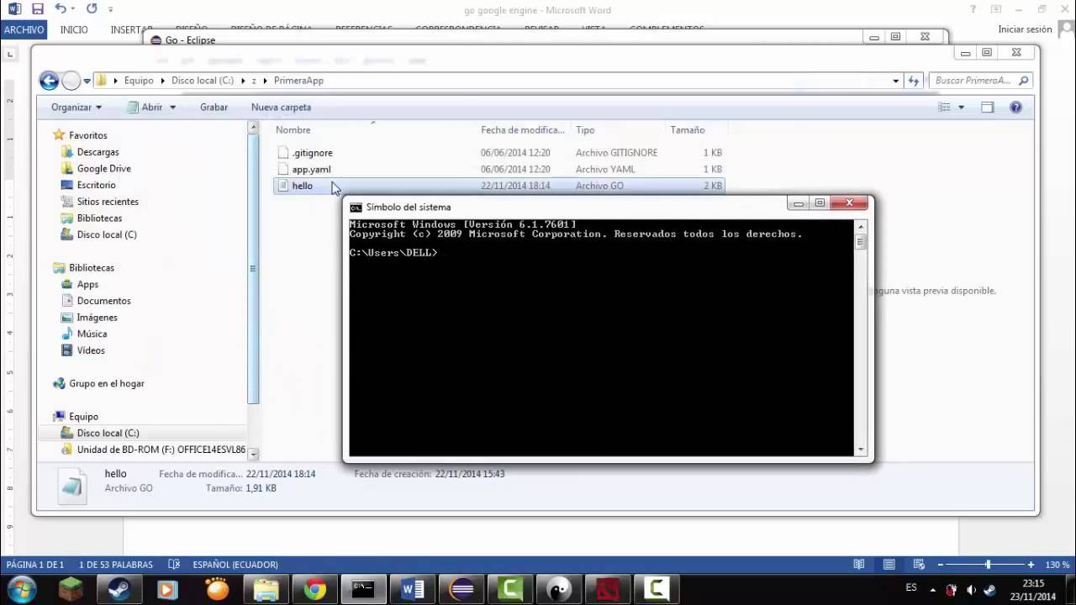Open the Vídeos library

(x=91, y=350)
